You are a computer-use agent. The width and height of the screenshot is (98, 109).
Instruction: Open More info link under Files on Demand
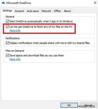point(15,59)
